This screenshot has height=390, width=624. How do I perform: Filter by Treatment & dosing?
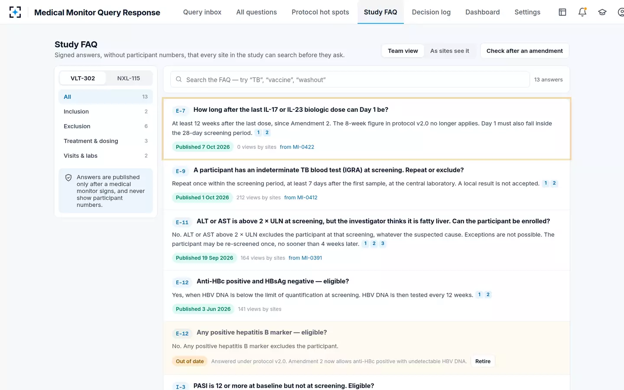click(106, 141)
